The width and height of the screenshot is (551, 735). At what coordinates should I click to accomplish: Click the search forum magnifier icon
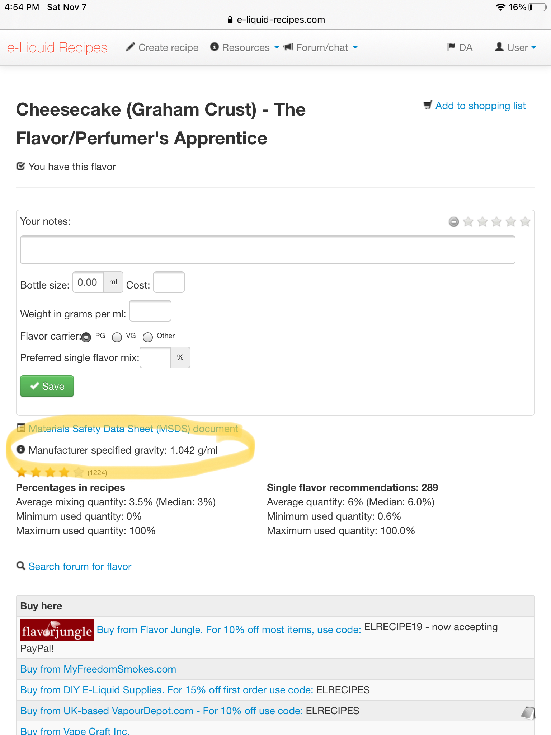click(21, 566)
